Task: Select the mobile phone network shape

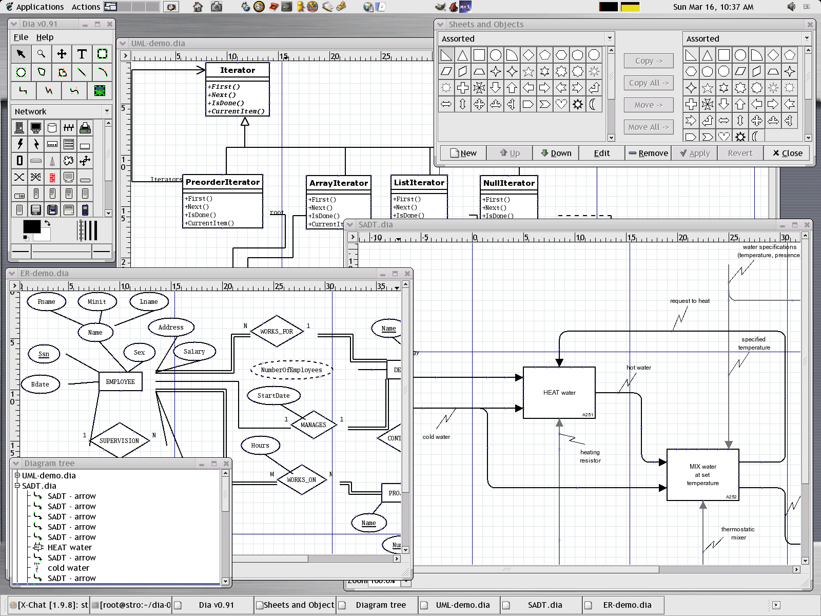Action: pos(85,209)
